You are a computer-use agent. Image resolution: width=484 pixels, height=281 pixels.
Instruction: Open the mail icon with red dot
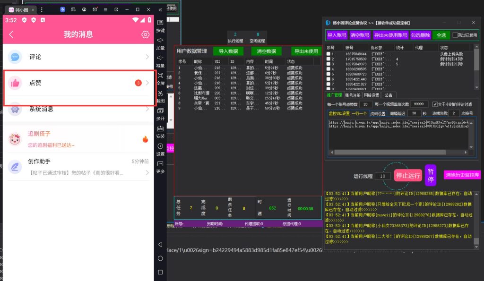[x=95, y=9]
